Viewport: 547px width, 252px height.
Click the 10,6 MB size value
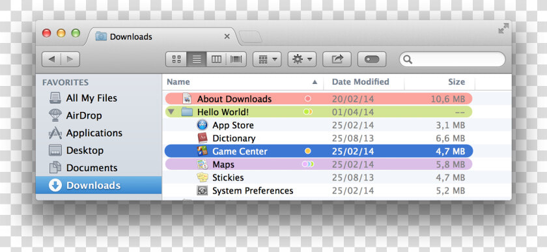coord(448,99)
